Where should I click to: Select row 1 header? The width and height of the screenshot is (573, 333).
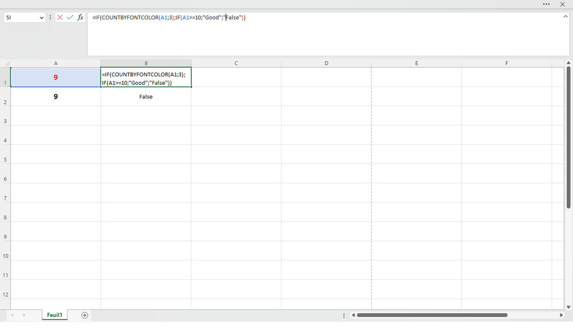5,77
